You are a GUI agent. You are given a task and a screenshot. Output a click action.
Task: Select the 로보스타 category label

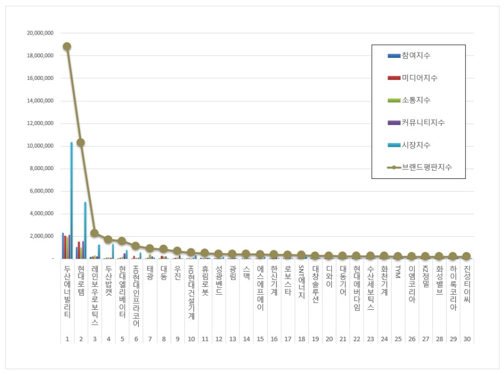coord(287,281)
